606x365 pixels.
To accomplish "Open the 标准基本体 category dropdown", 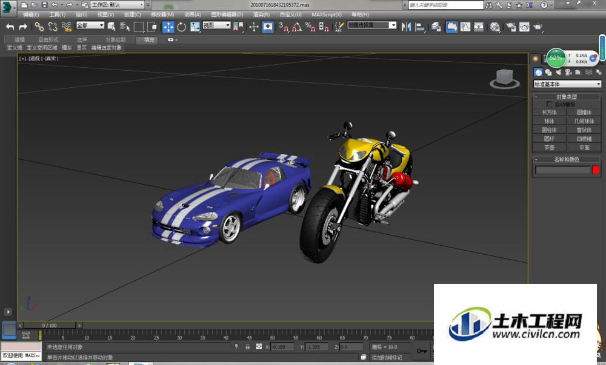I will coord(567,84).
